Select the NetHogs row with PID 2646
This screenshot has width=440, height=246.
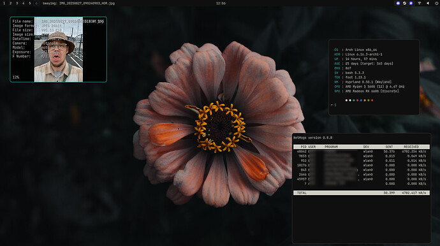[362, 175]
